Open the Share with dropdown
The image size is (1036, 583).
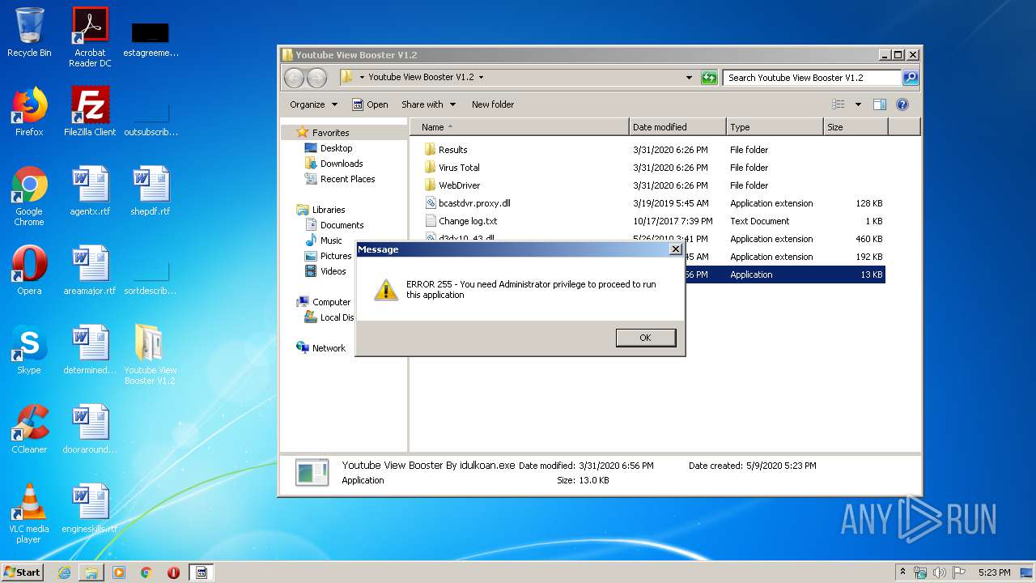[429, 104]
